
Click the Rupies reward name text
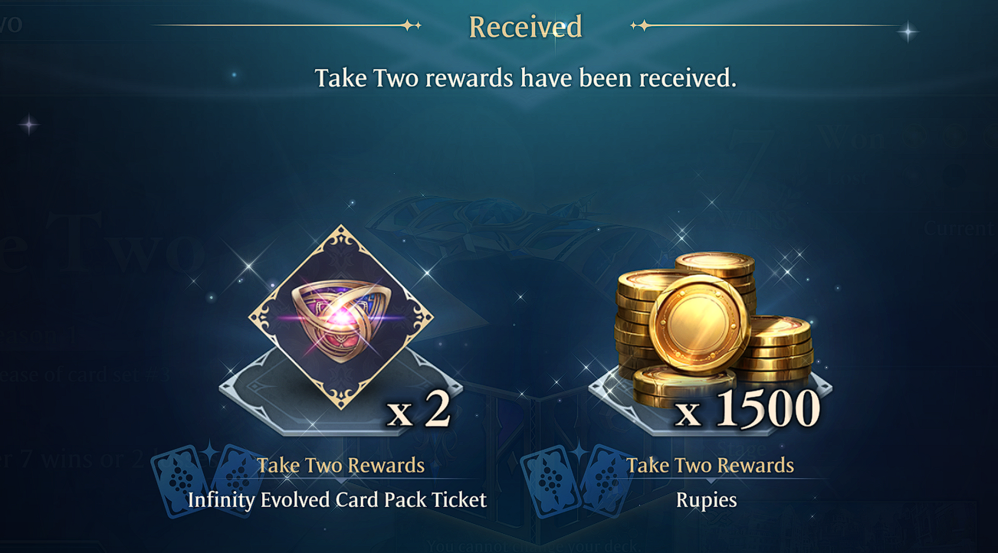(707, 500)
